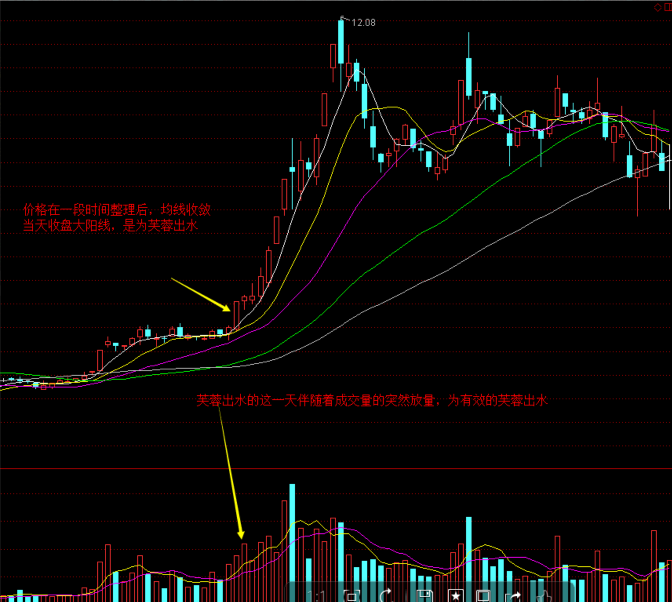Click the tallest cyan volume bar
This screenshot has height=602, width=672.
click(292, 543)
